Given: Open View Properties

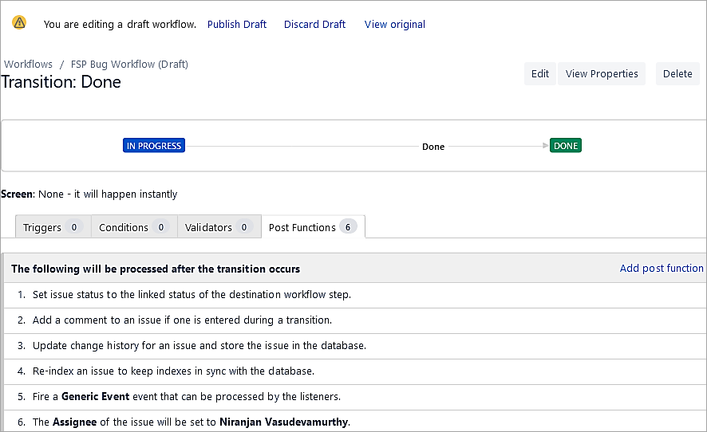Looking at the screenshot, I should [x=602, y=74].
